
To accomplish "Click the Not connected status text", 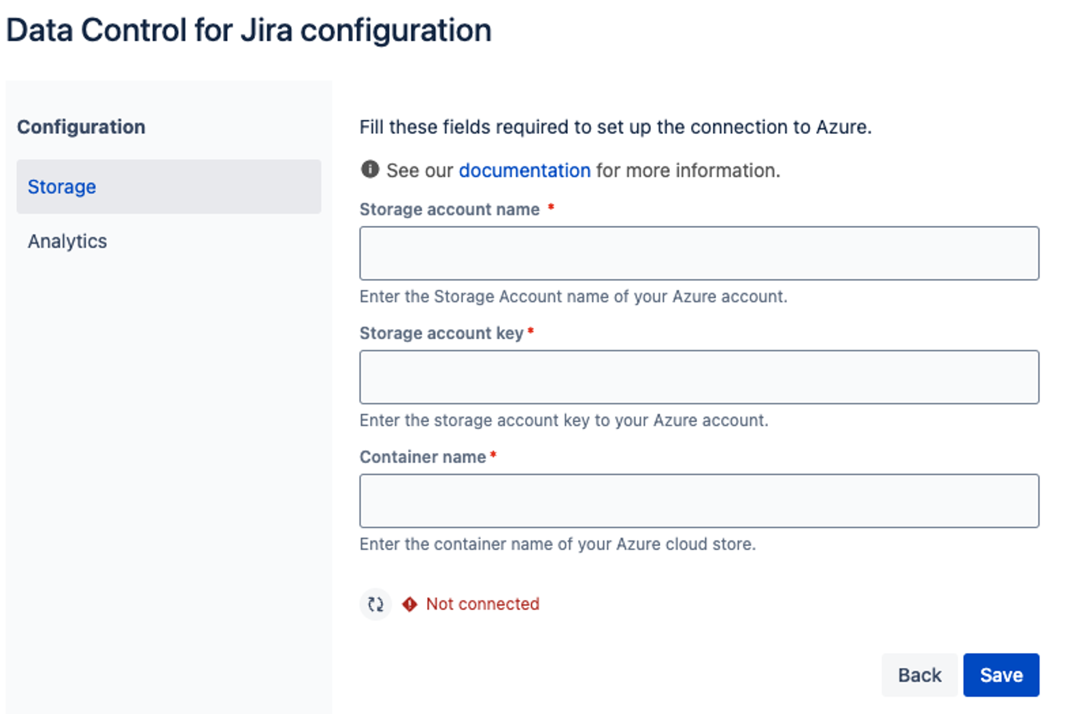I will click(482, 604).
